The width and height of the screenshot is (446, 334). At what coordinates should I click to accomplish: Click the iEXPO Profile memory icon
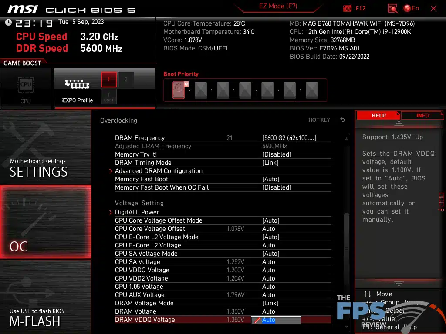click(77, 84)
